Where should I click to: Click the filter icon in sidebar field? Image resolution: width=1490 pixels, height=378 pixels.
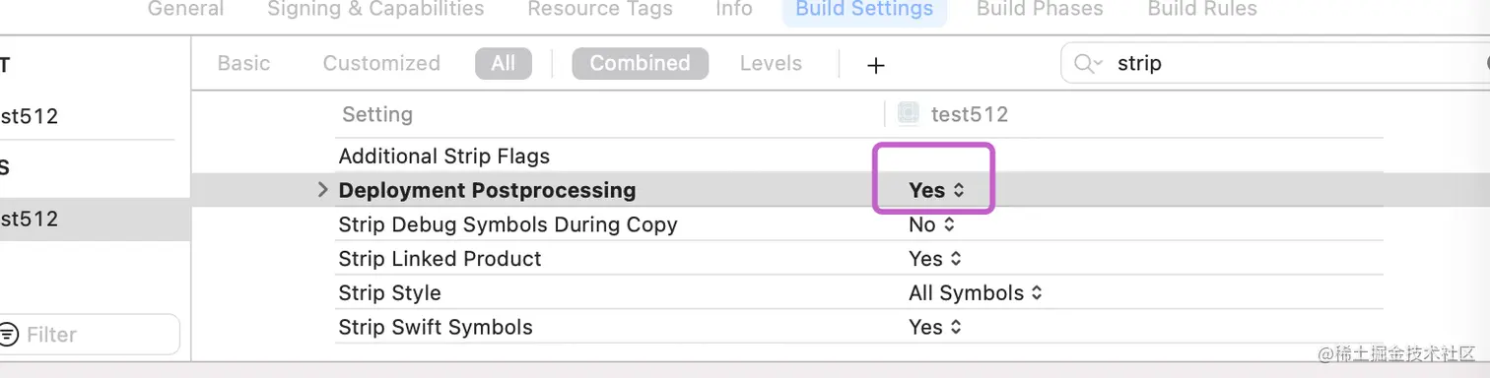[x=8, y=335]
